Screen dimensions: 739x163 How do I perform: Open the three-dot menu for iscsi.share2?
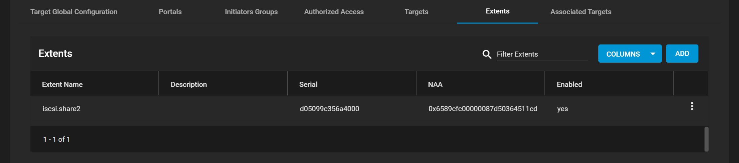pyautogui.click(x=692, y=106)
